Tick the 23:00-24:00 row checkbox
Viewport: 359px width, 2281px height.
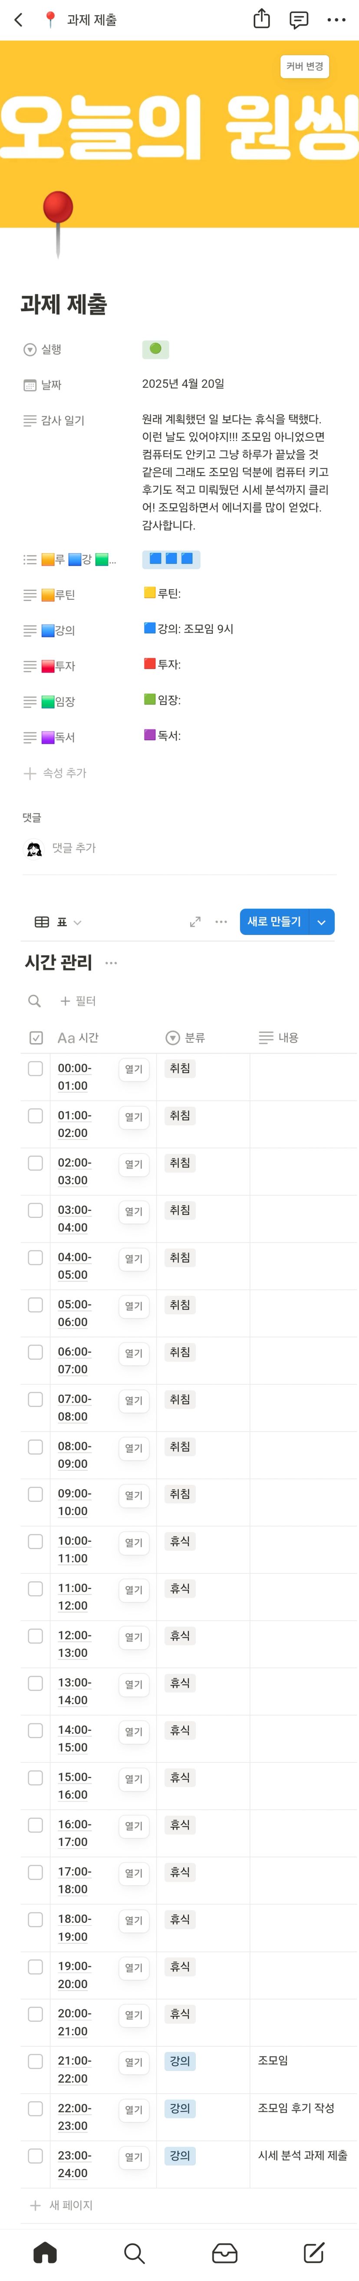(x=35, y=2156)
